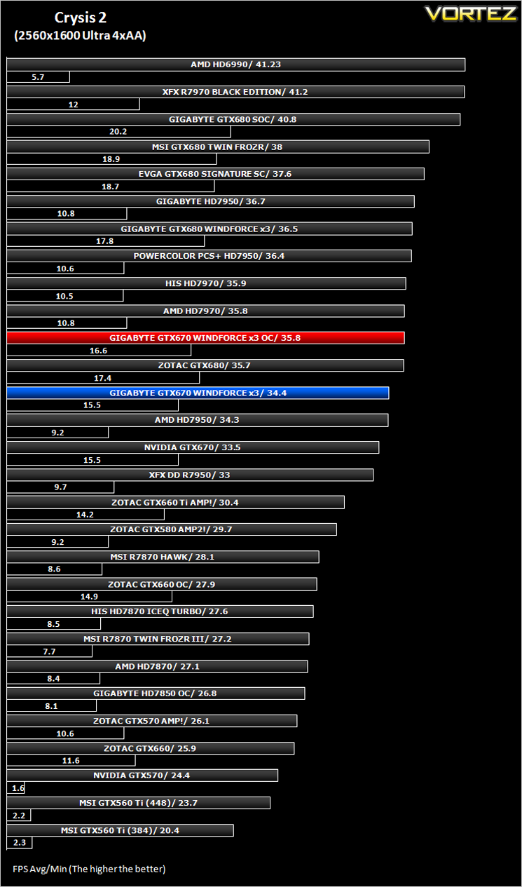Click the "(2560x1600 Ultra 4xAA)" subtitle
This screenshot has width=522, height=887.
click(80, 36)
